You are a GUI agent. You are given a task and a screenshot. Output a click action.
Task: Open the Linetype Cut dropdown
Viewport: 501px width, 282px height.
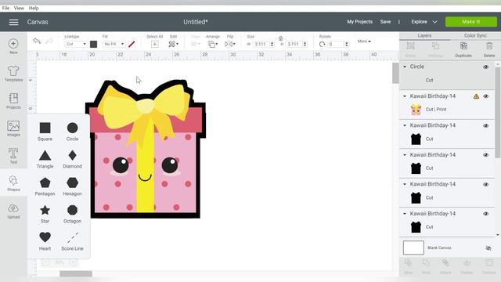pos(76,44)
